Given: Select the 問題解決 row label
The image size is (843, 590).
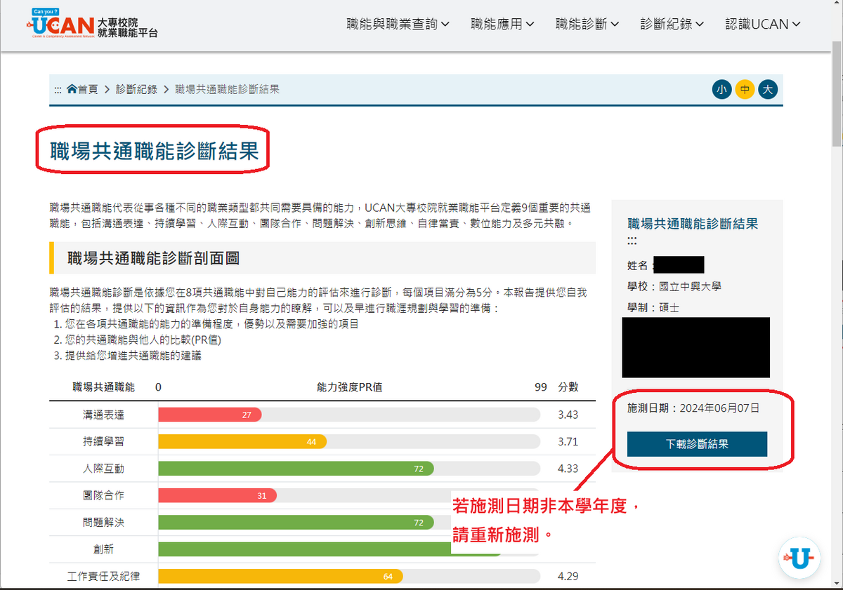Looking at the screenshot, I should 103,522.
